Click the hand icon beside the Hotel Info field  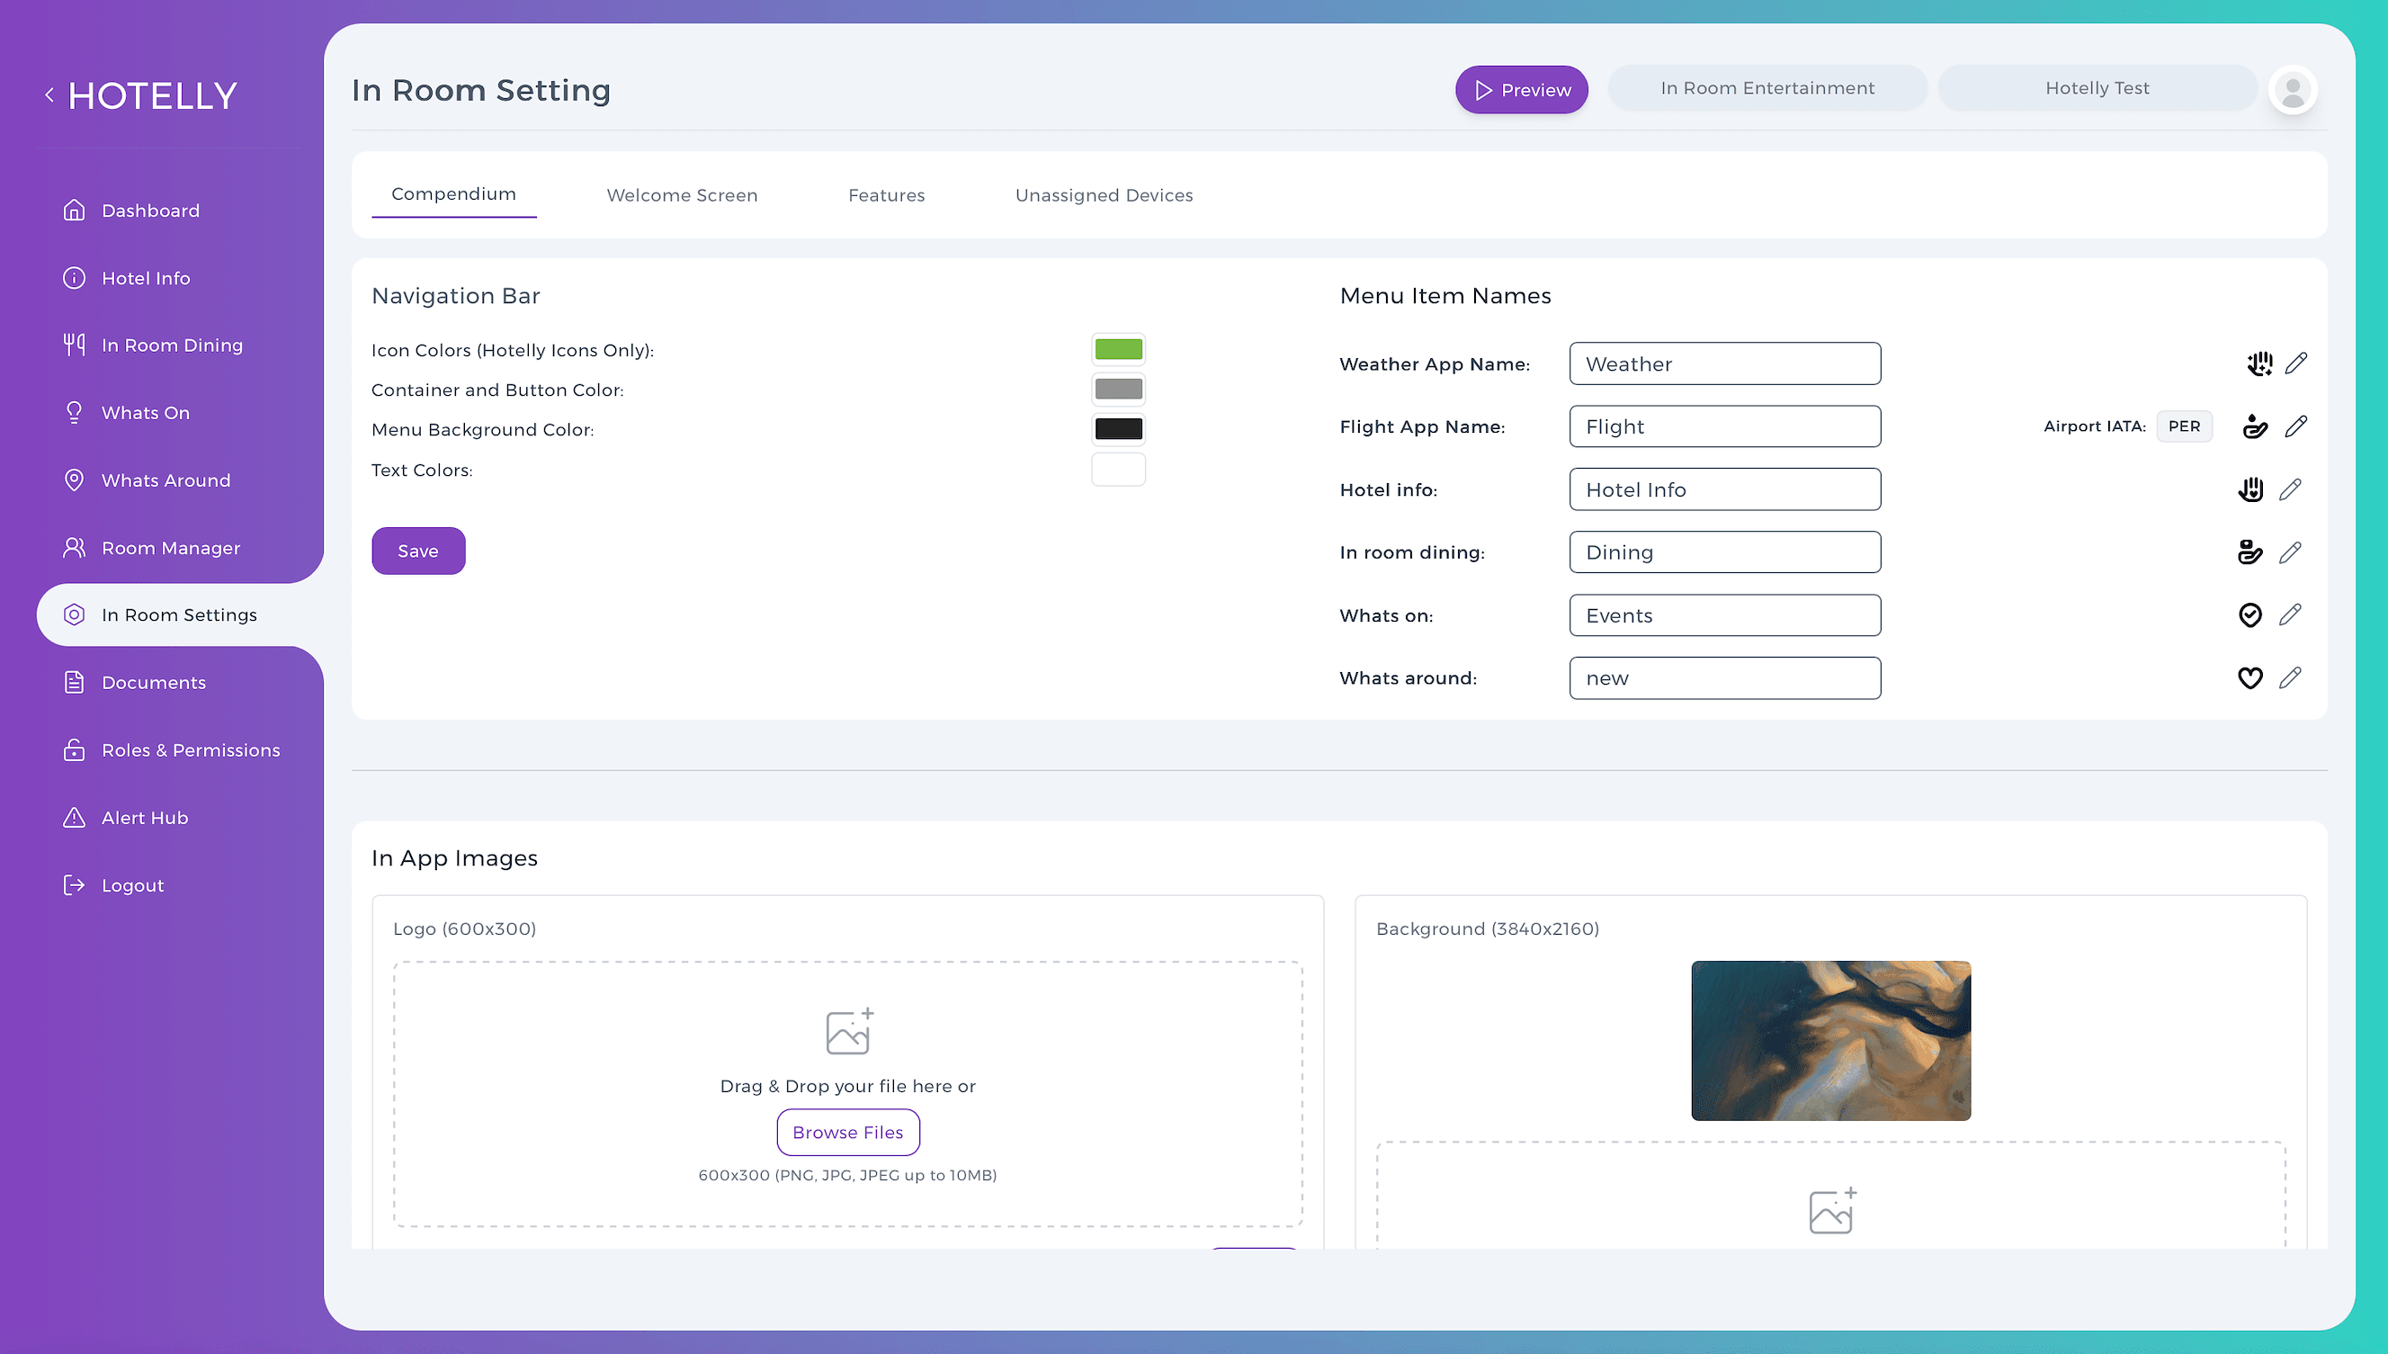coord(2249,489)
